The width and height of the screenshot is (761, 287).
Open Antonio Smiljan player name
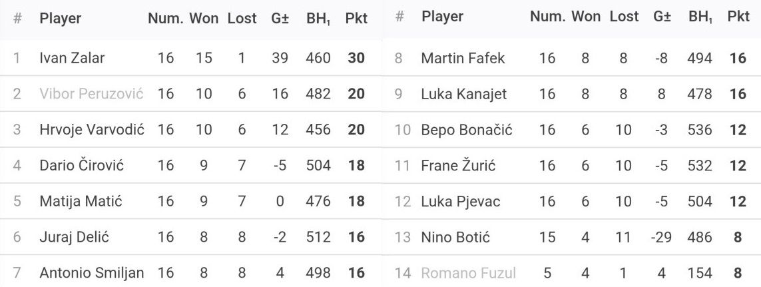[91, 273]
